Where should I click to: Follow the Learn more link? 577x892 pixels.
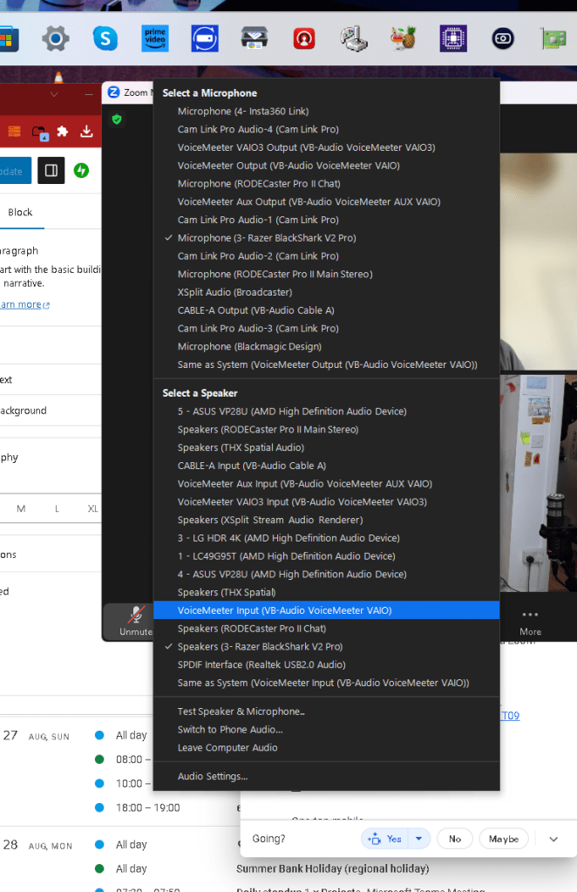pos(25,305)
